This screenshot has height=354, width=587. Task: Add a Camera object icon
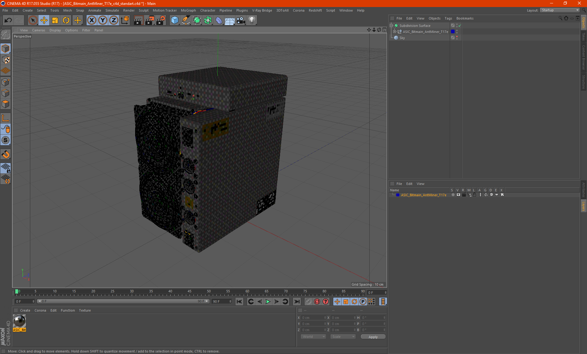(241, 20)
